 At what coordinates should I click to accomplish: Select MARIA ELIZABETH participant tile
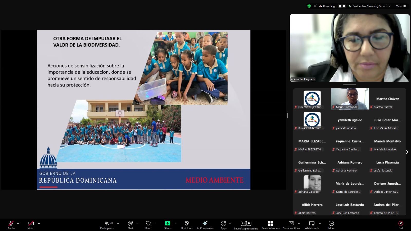tap(312, 141)
